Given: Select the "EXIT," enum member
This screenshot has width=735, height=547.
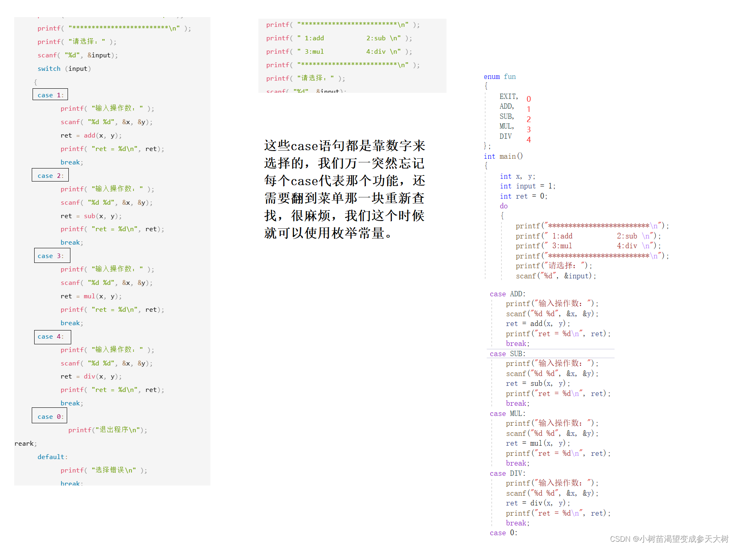Looking at the screenshot, I should point(509,96).
